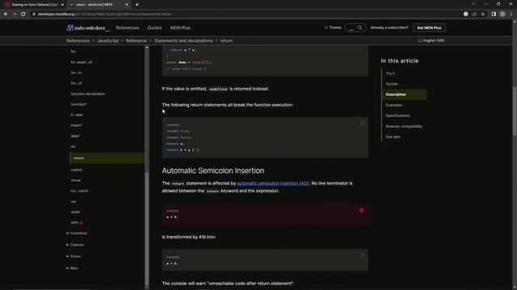517x290 pixels.
Task: Expand the Errors section in sidebar
Action: [x=74, y=256]
